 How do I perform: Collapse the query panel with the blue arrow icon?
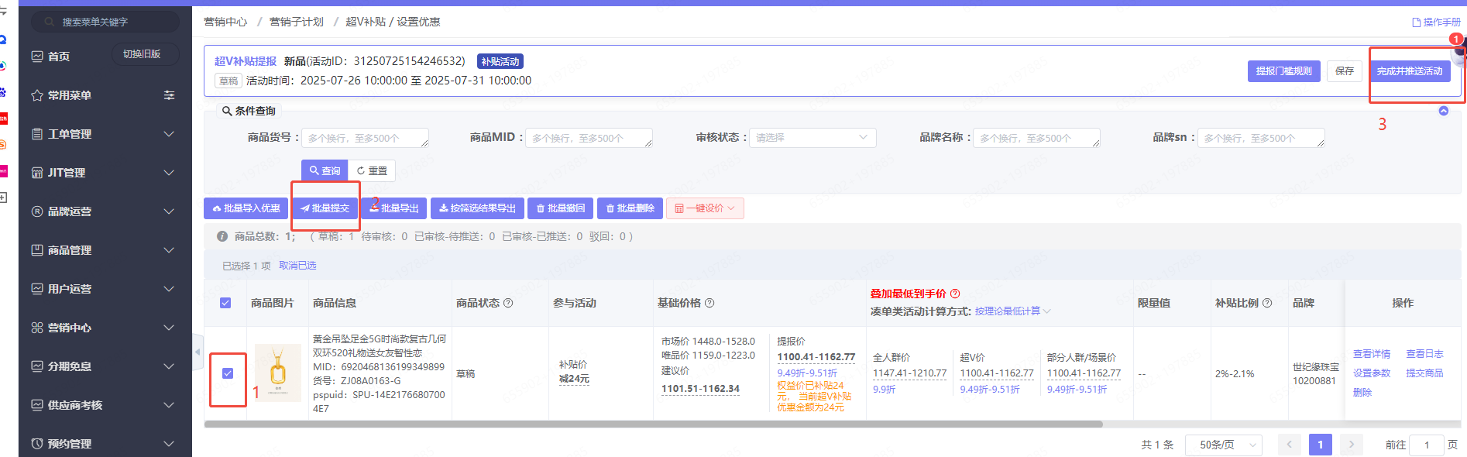click(1443, 111)
